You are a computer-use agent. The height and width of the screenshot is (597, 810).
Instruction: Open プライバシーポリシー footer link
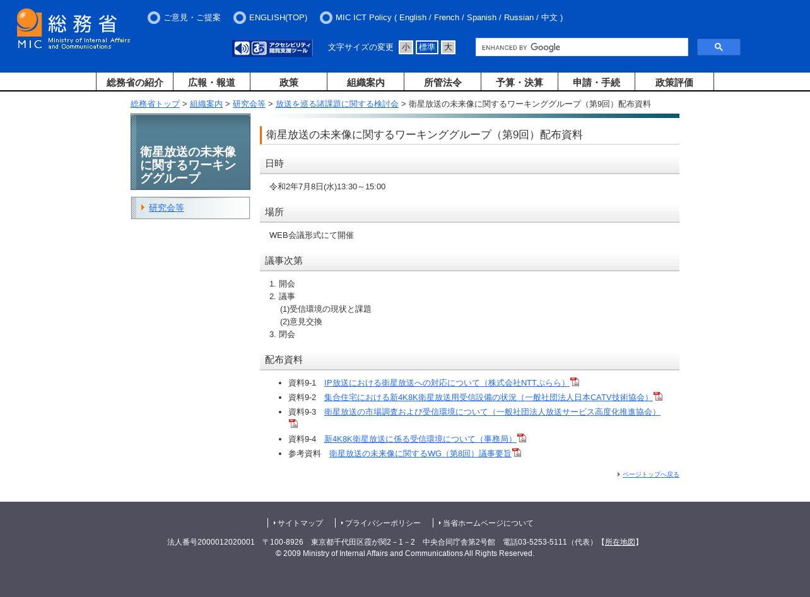[x=382, y=523]
